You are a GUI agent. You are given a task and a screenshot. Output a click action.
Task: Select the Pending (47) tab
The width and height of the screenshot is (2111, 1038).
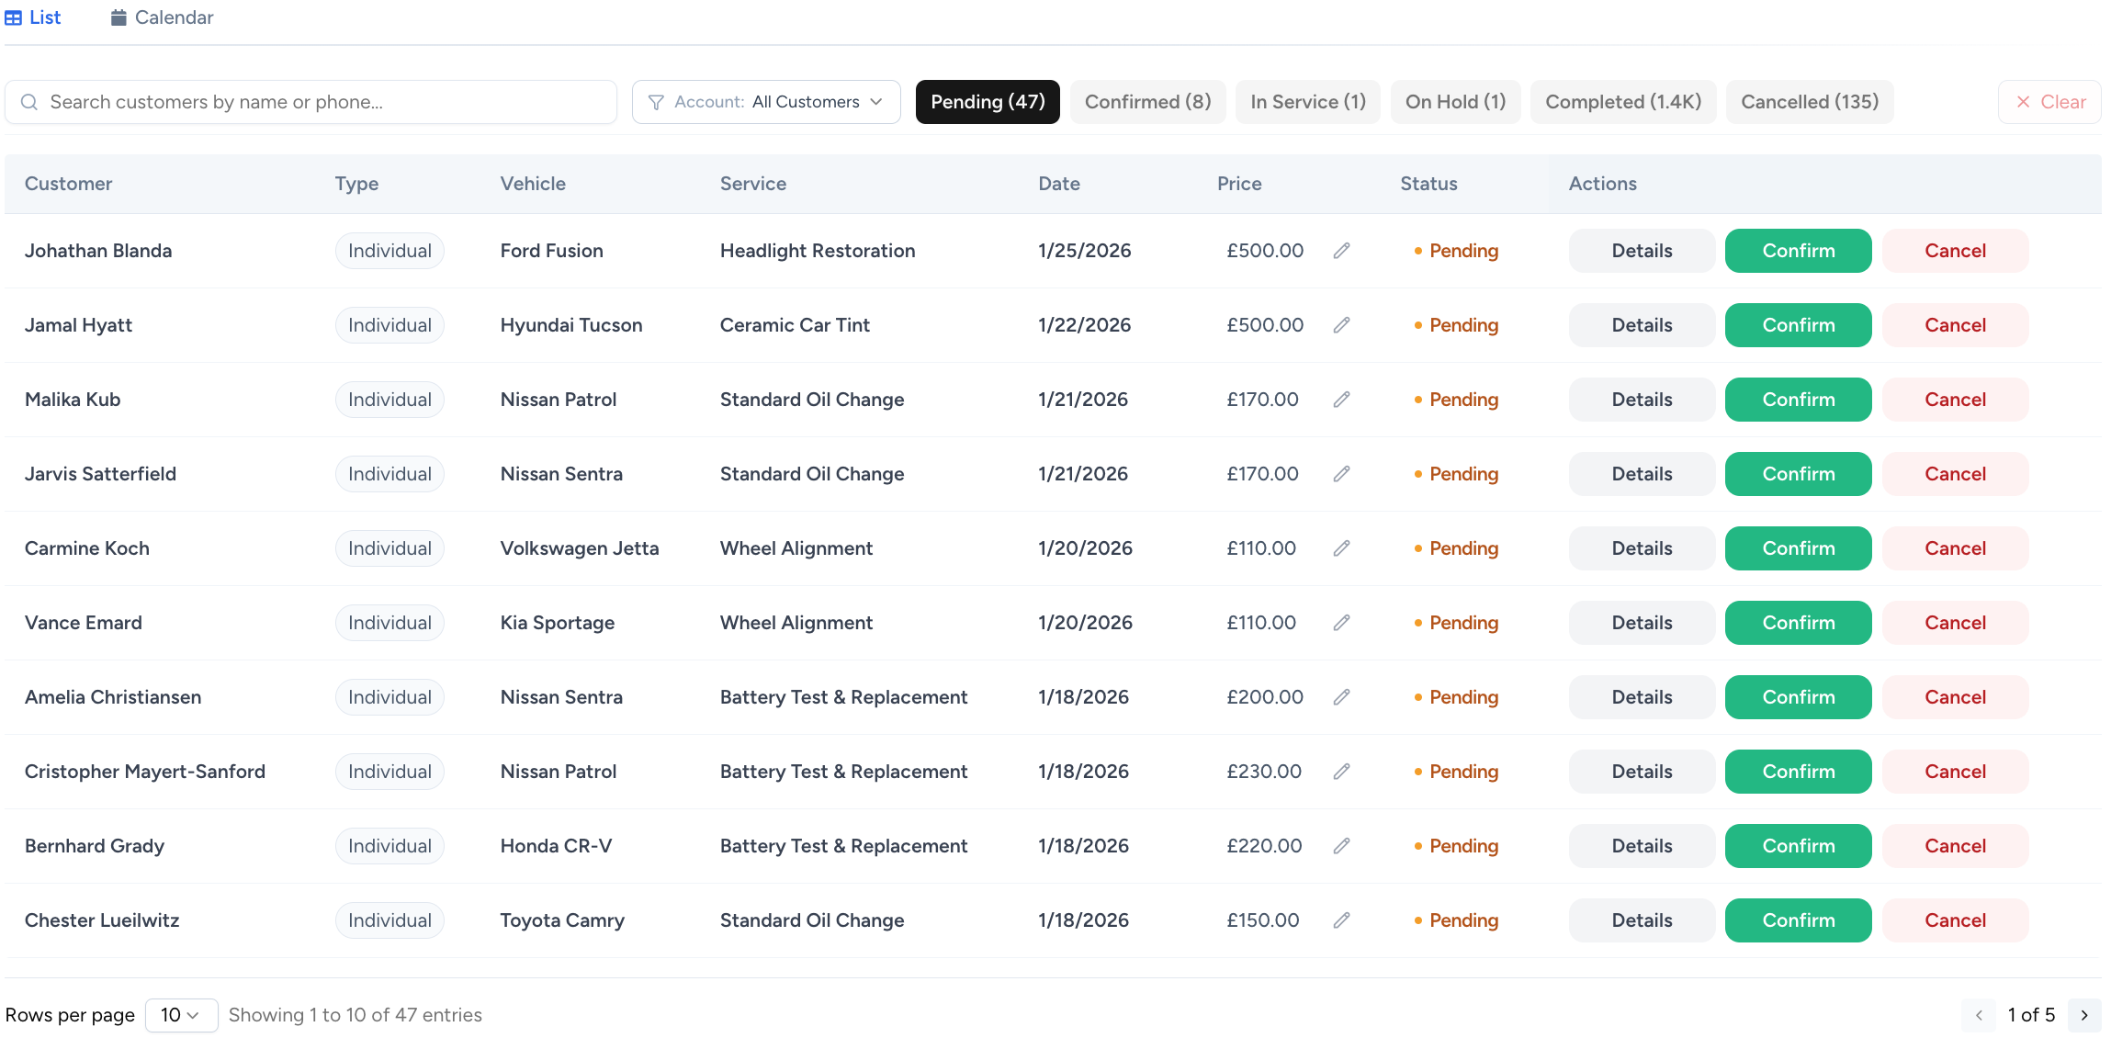988,101
